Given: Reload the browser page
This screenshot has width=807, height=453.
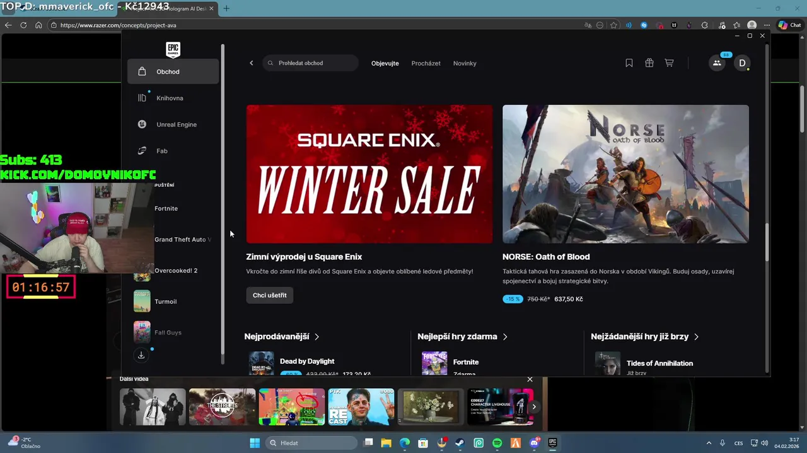Looking at the screenshot, I should 23,25.
